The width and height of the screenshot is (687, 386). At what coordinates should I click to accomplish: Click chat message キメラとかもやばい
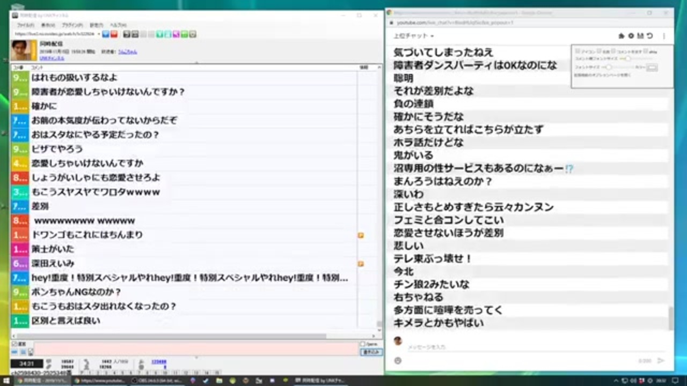click(x=438, y=323)
